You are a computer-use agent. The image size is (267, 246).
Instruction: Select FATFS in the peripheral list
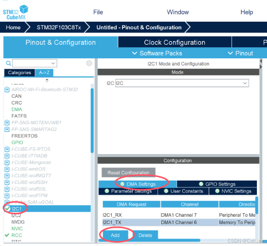(x=19, y=116)
